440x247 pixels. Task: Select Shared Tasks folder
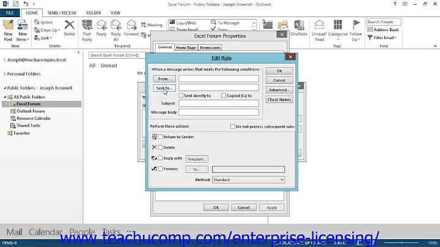(28, 125)
